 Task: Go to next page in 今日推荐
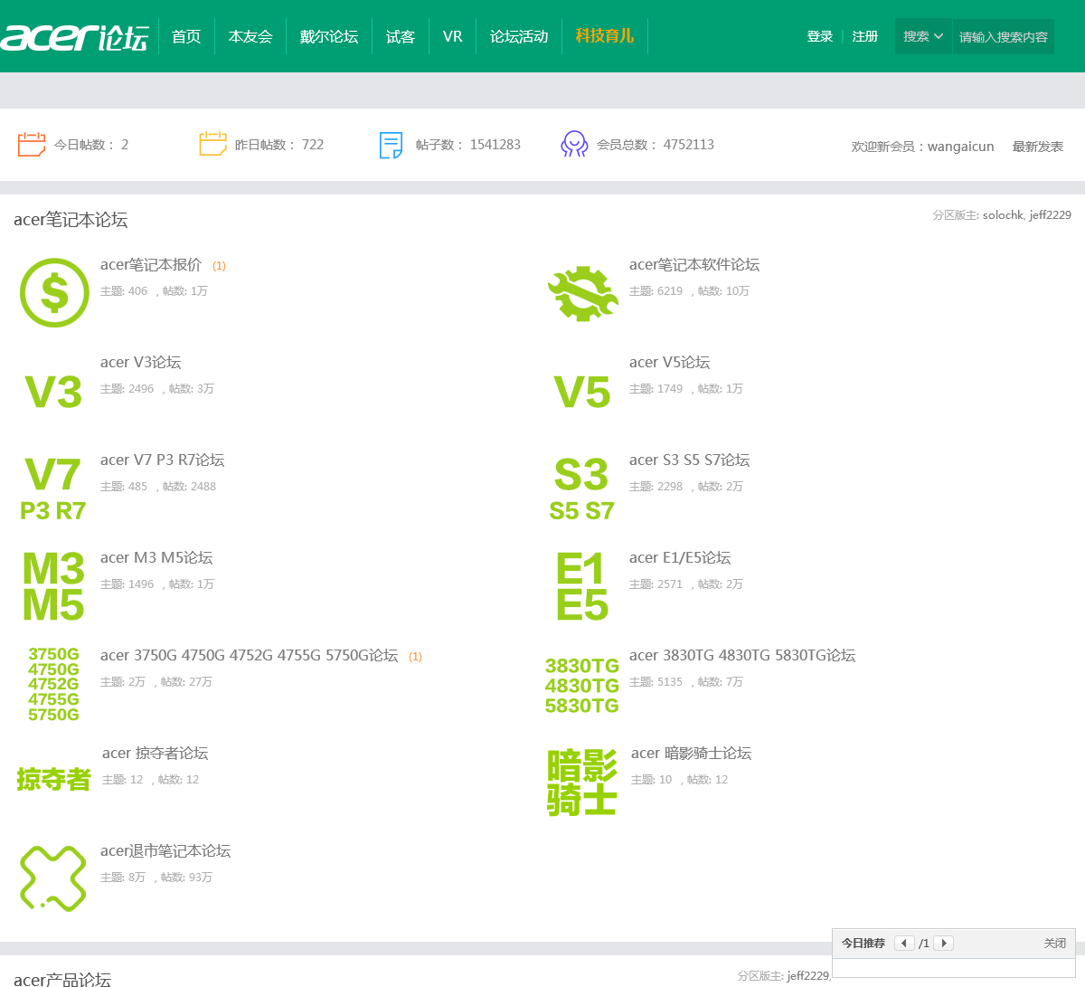pyautogui.click(x=944, y=943)
